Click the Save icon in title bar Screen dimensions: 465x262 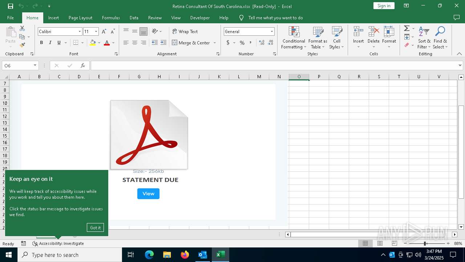(x=11, y=6)
